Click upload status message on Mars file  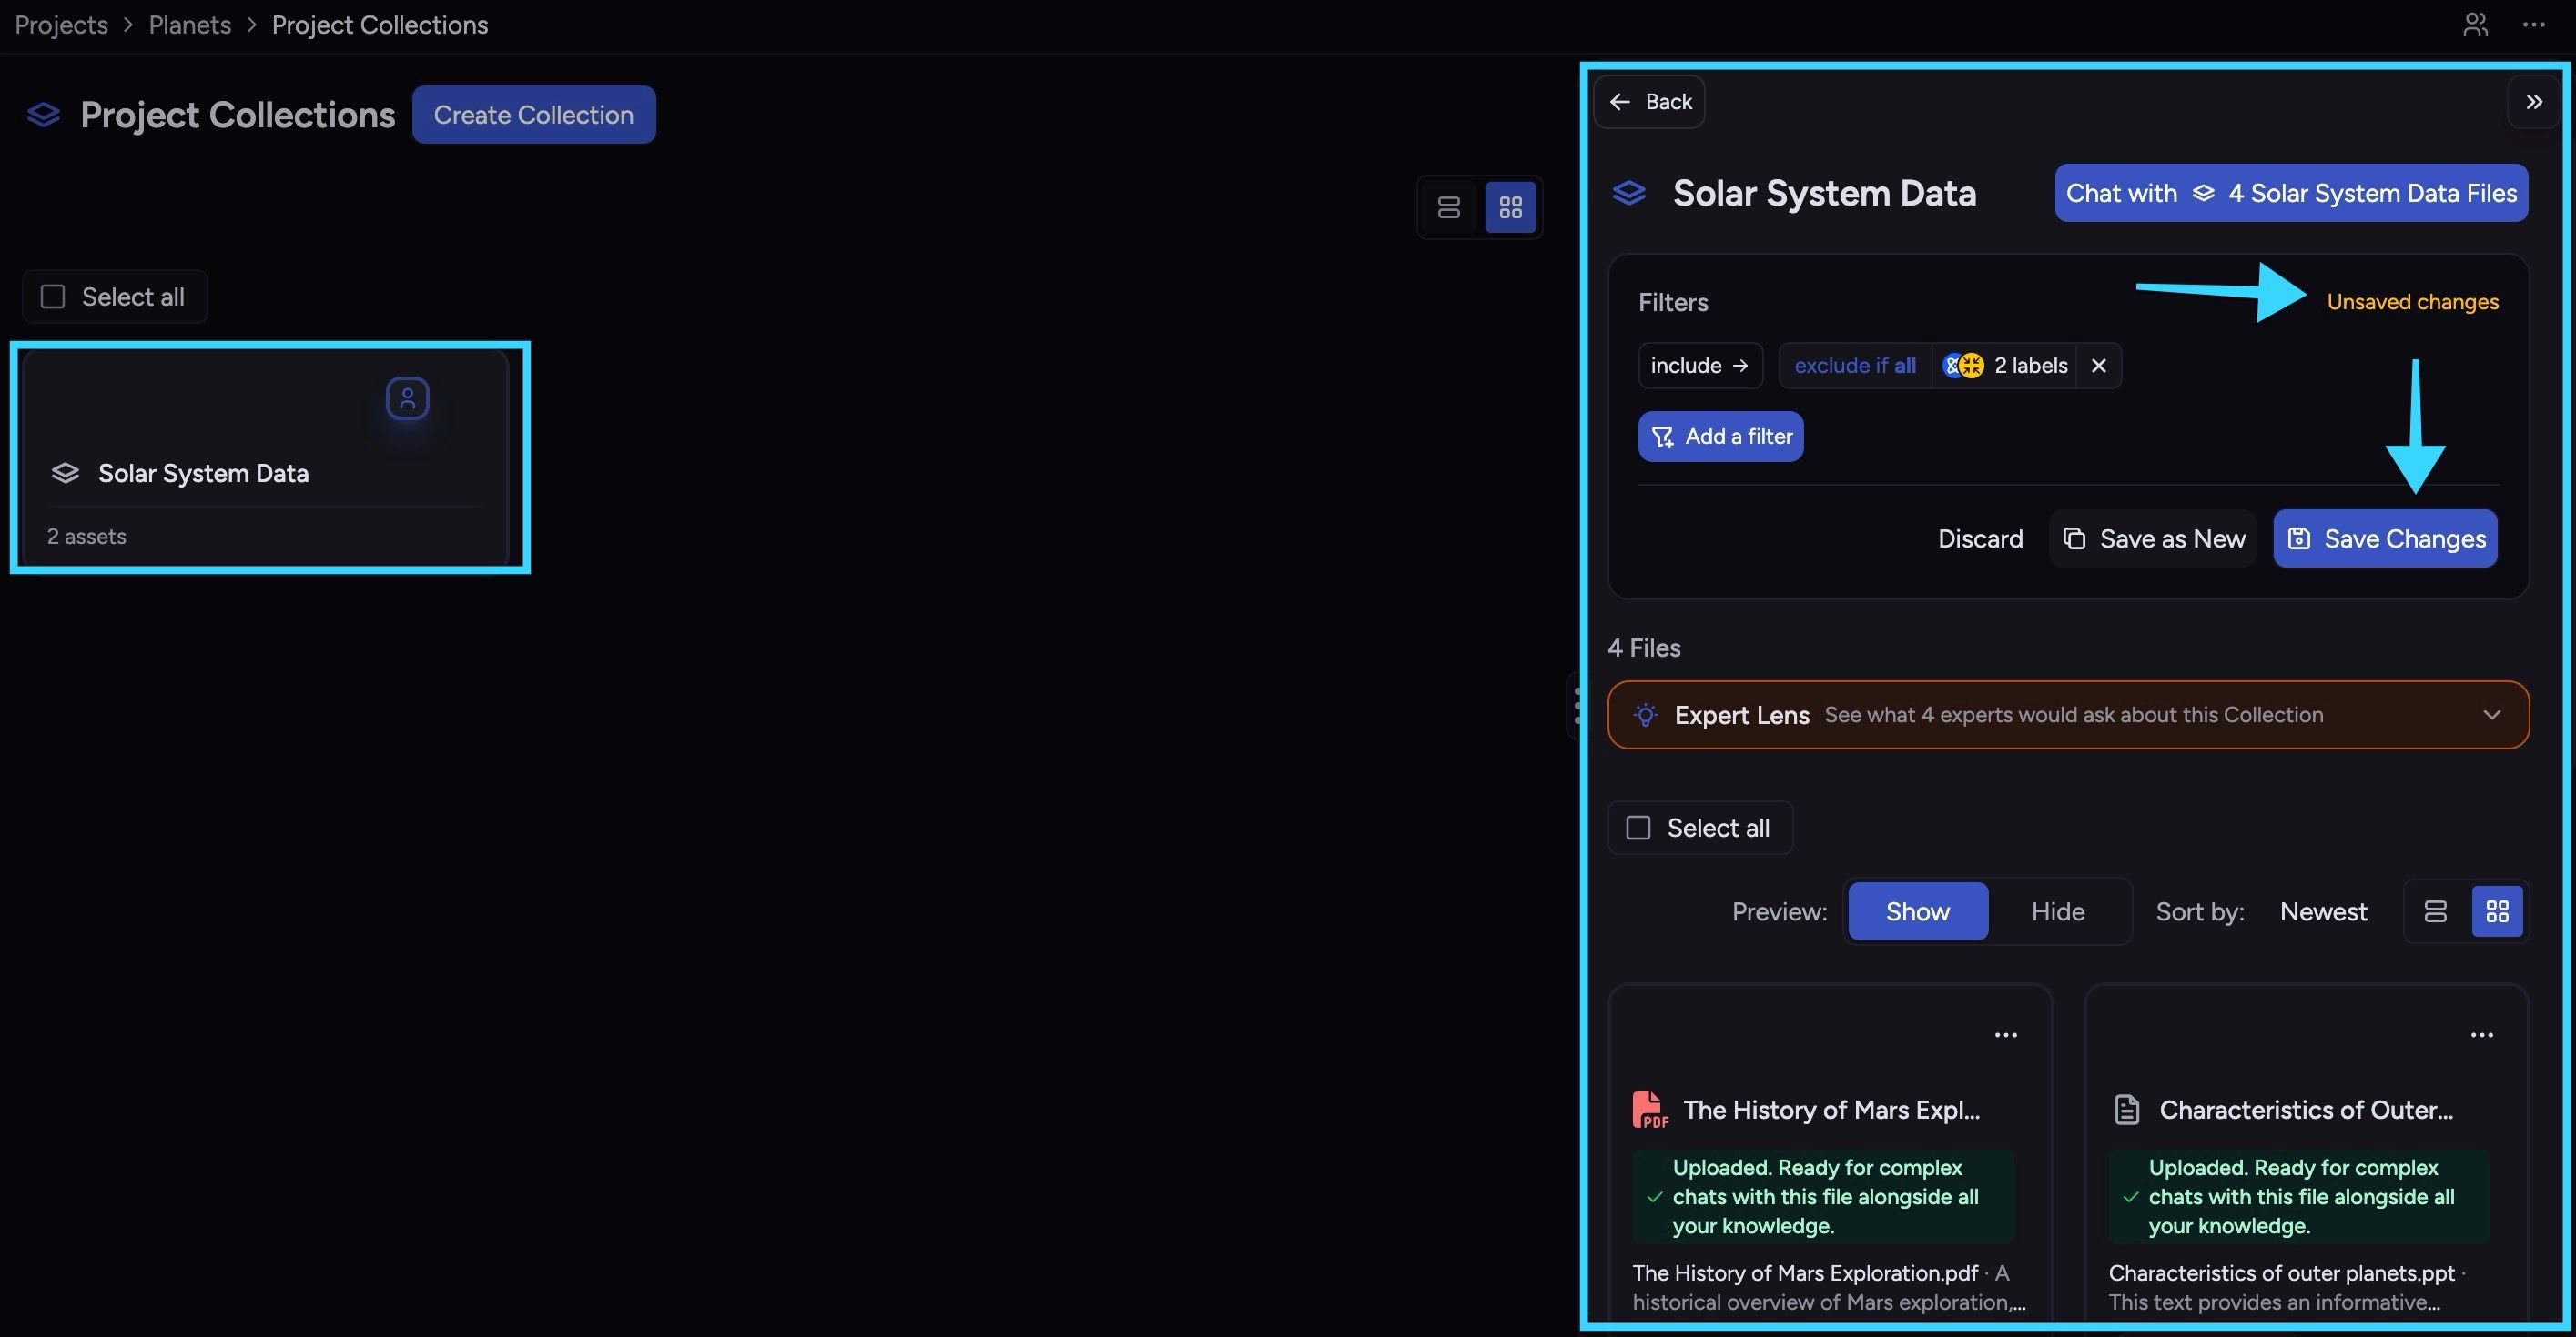point(1823,1197)
